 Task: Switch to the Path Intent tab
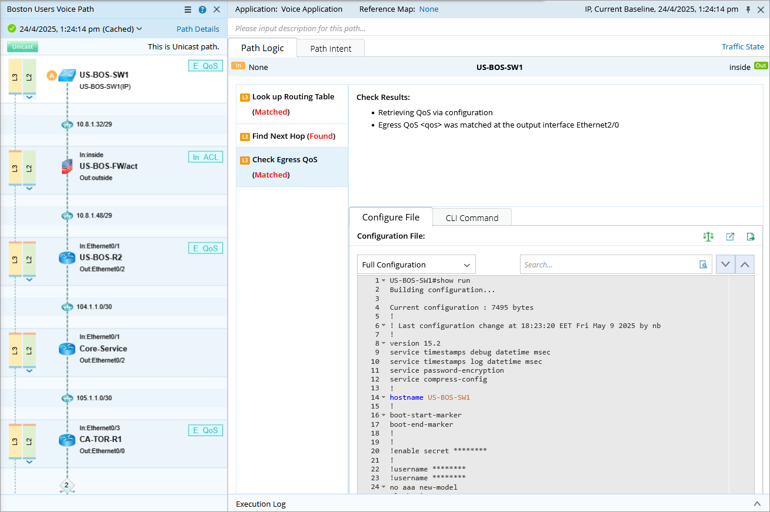pyautogui.click(x=331, y=49)
